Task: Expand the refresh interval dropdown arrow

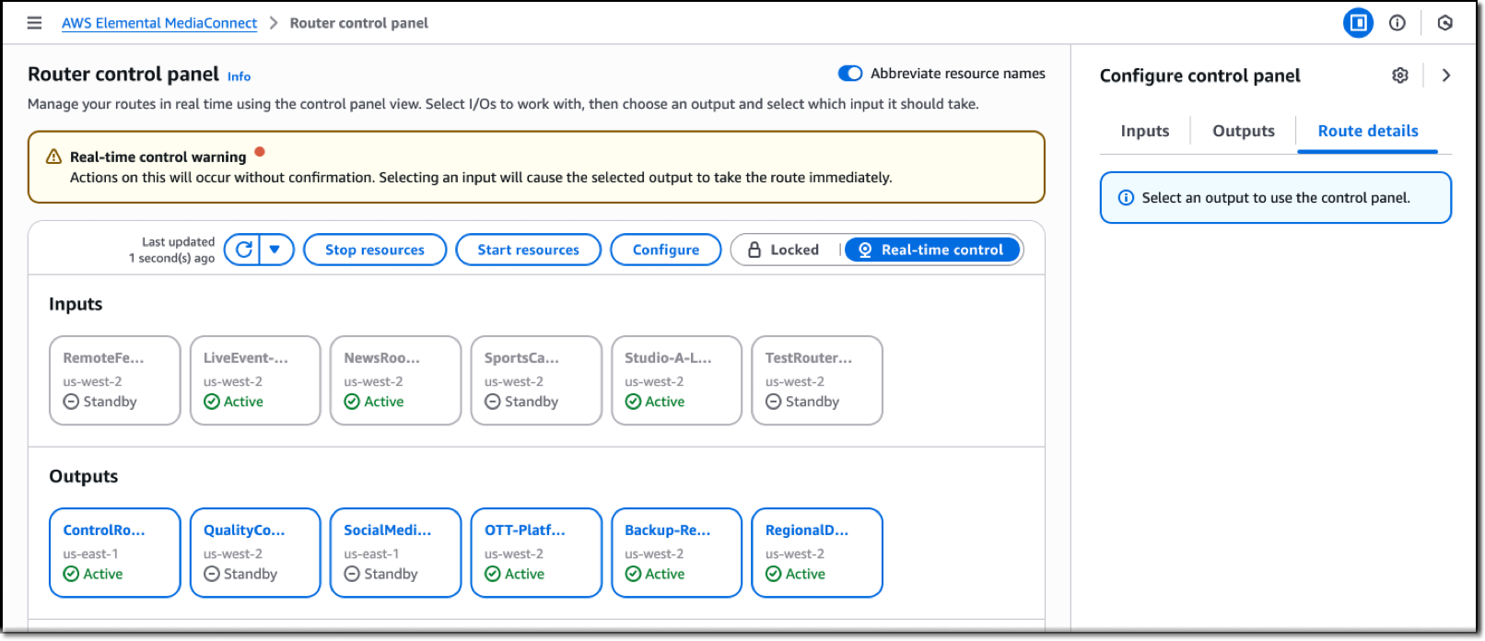Action: click(275, 250)
